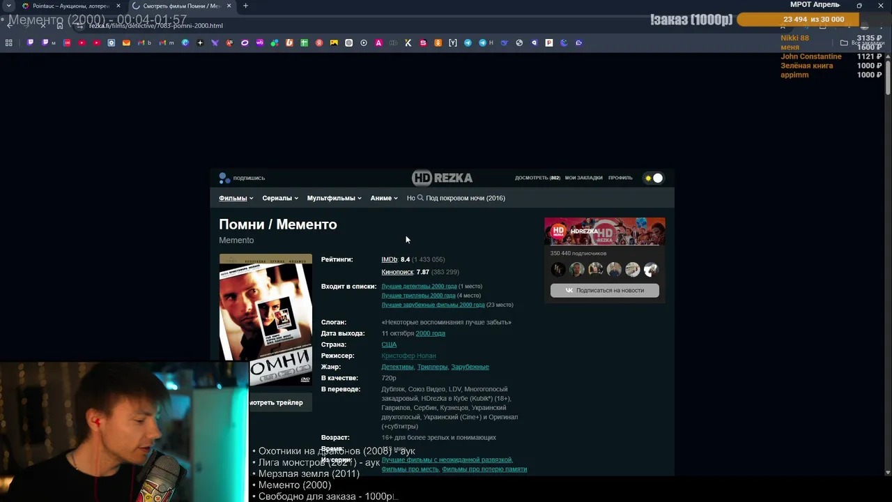The image size is (892, 502).
Task: Open the browser tab search chevron
Action: point(8,6)
